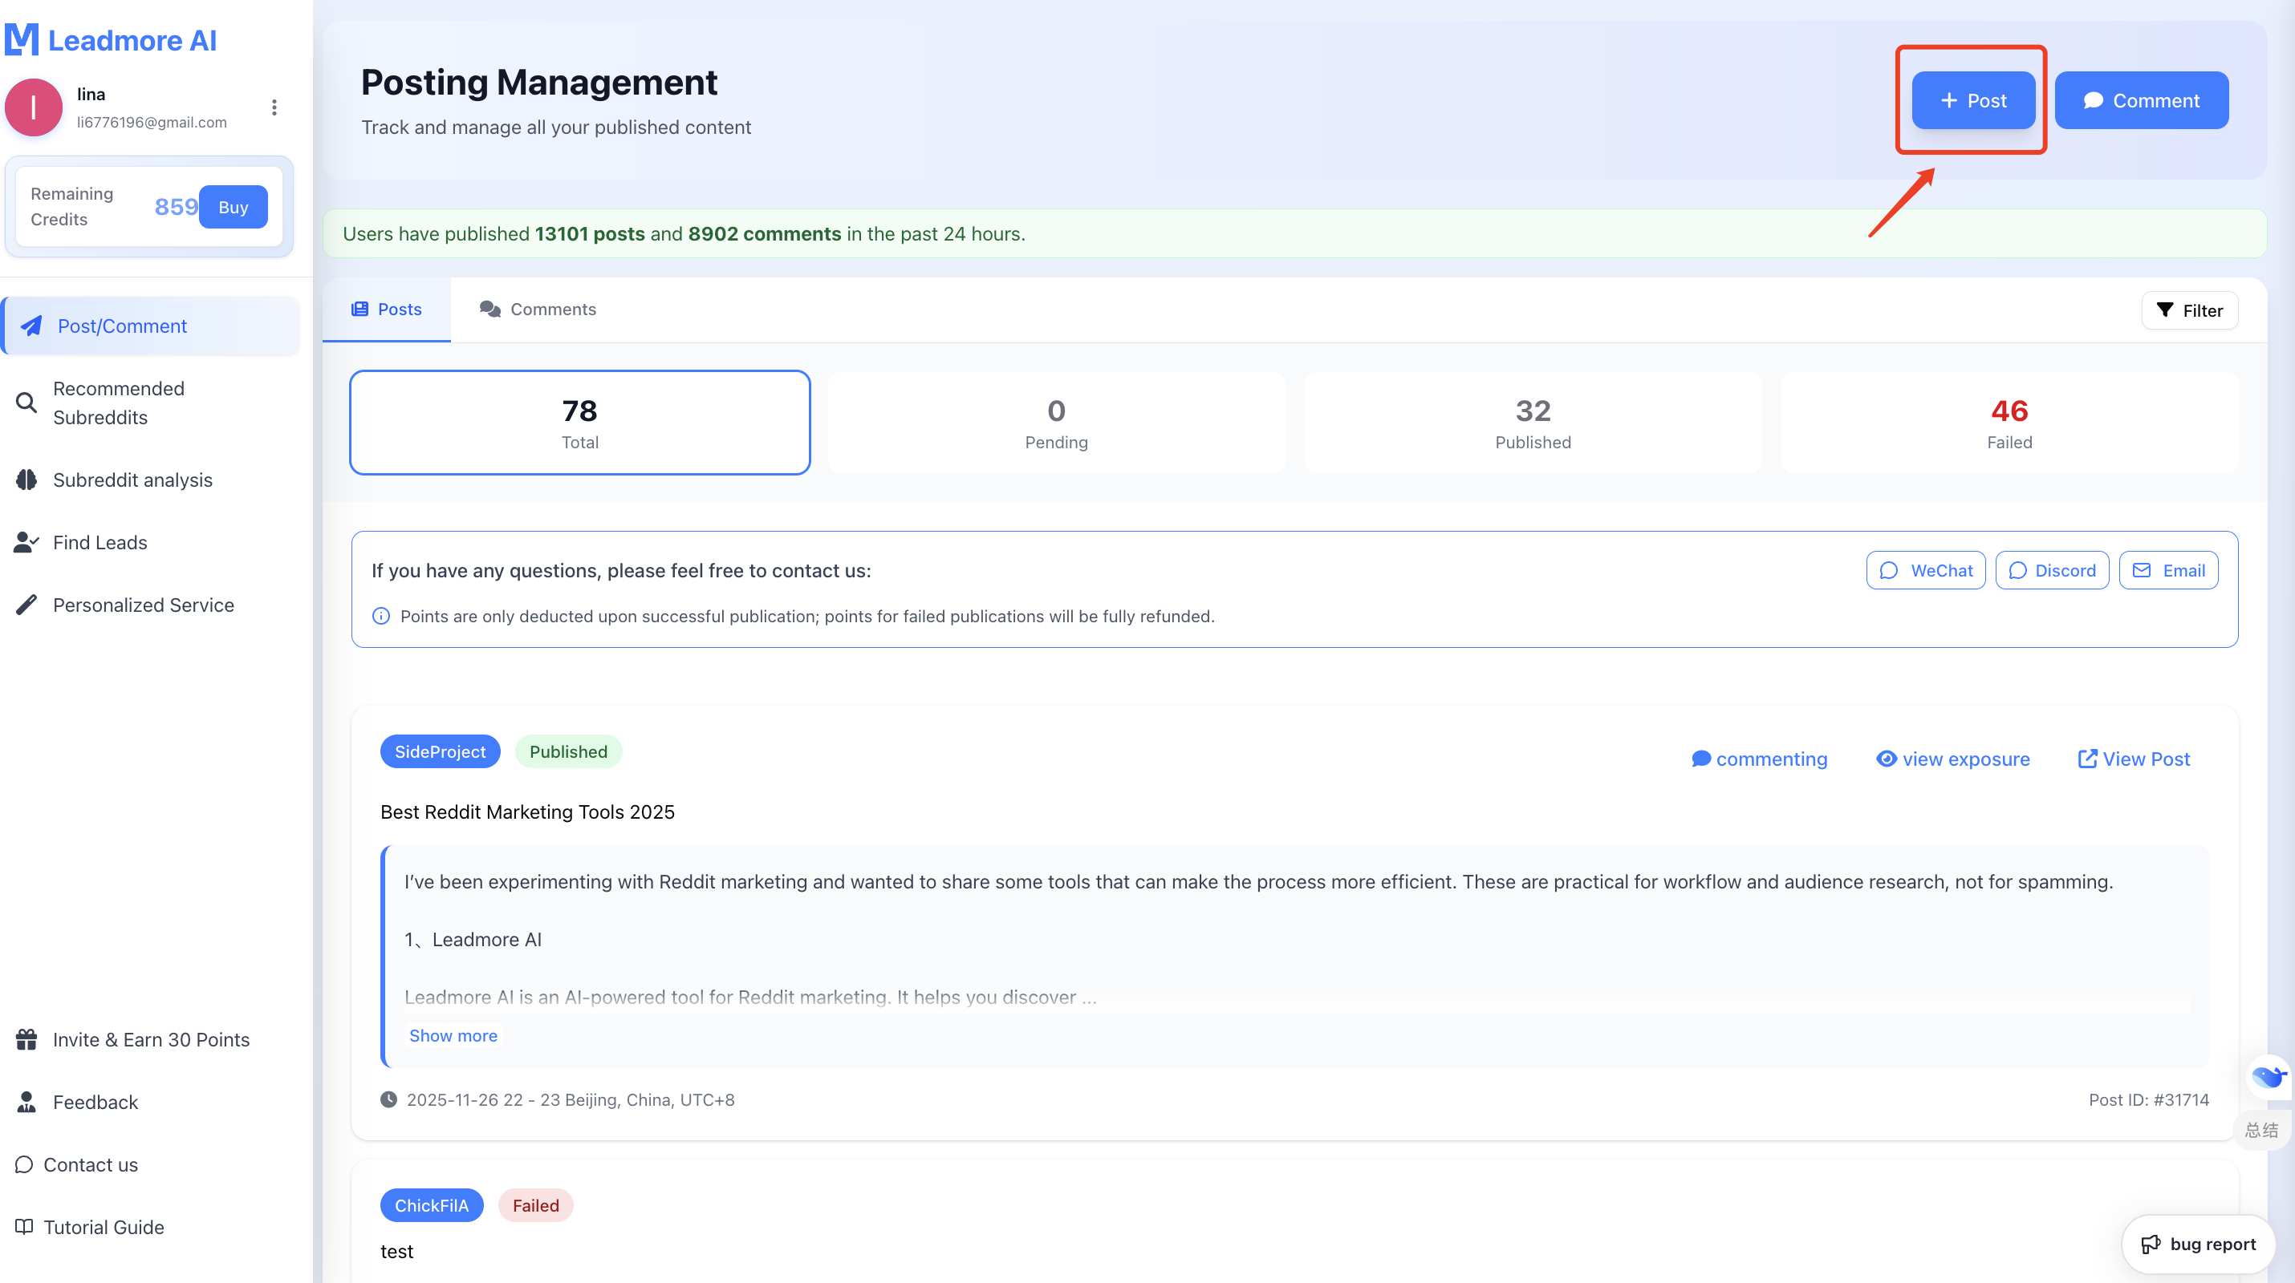Viewport: 2295px width, 1283px height.
Task: Click the bug report megaphone button
Action: pos(2198,1244)
